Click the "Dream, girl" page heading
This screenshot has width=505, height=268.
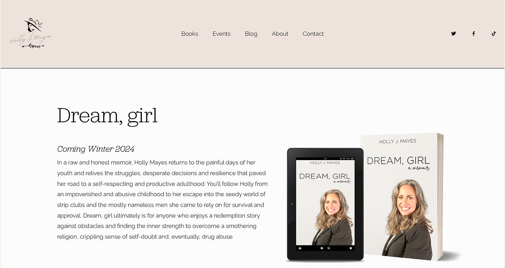(107, 116)
